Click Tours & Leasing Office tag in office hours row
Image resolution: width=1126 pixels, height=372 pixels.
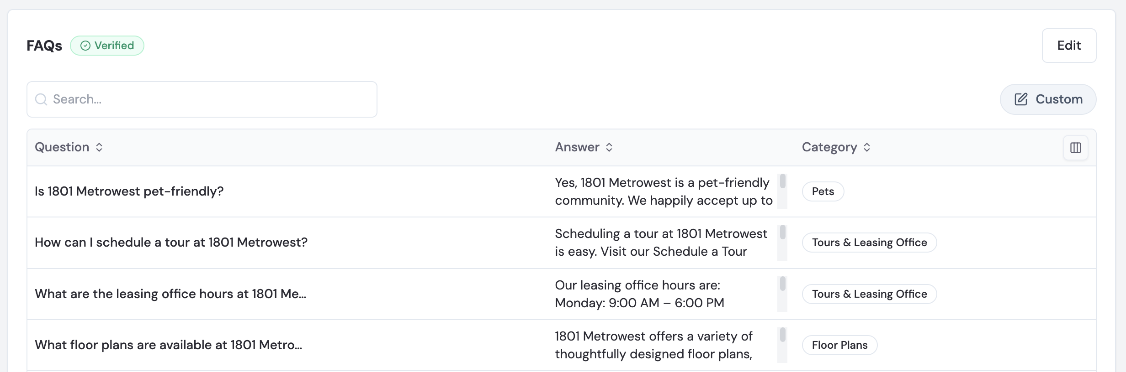(869, 294)
